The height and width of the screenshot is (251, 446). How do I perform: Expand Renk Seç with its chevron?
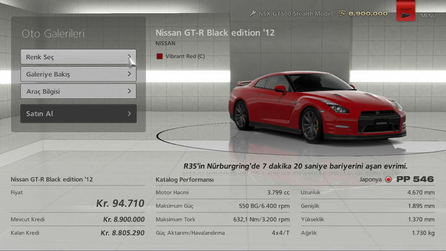129,57
